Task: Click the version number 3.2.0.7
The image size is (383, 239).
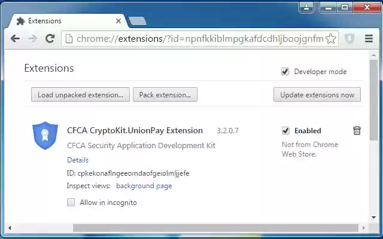Action: [x=227, y=131]
